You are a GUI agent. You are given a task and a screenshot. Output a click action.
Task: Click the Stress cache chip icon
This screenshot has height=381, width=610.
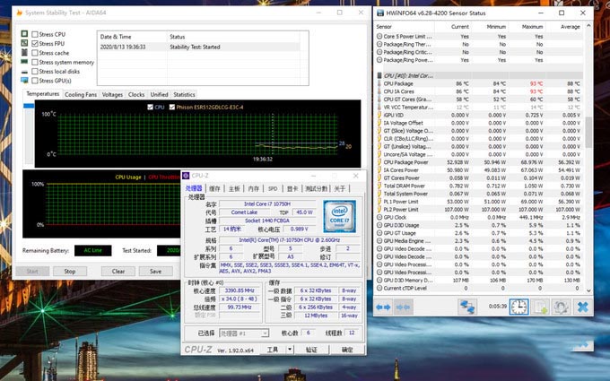point(24,53)
